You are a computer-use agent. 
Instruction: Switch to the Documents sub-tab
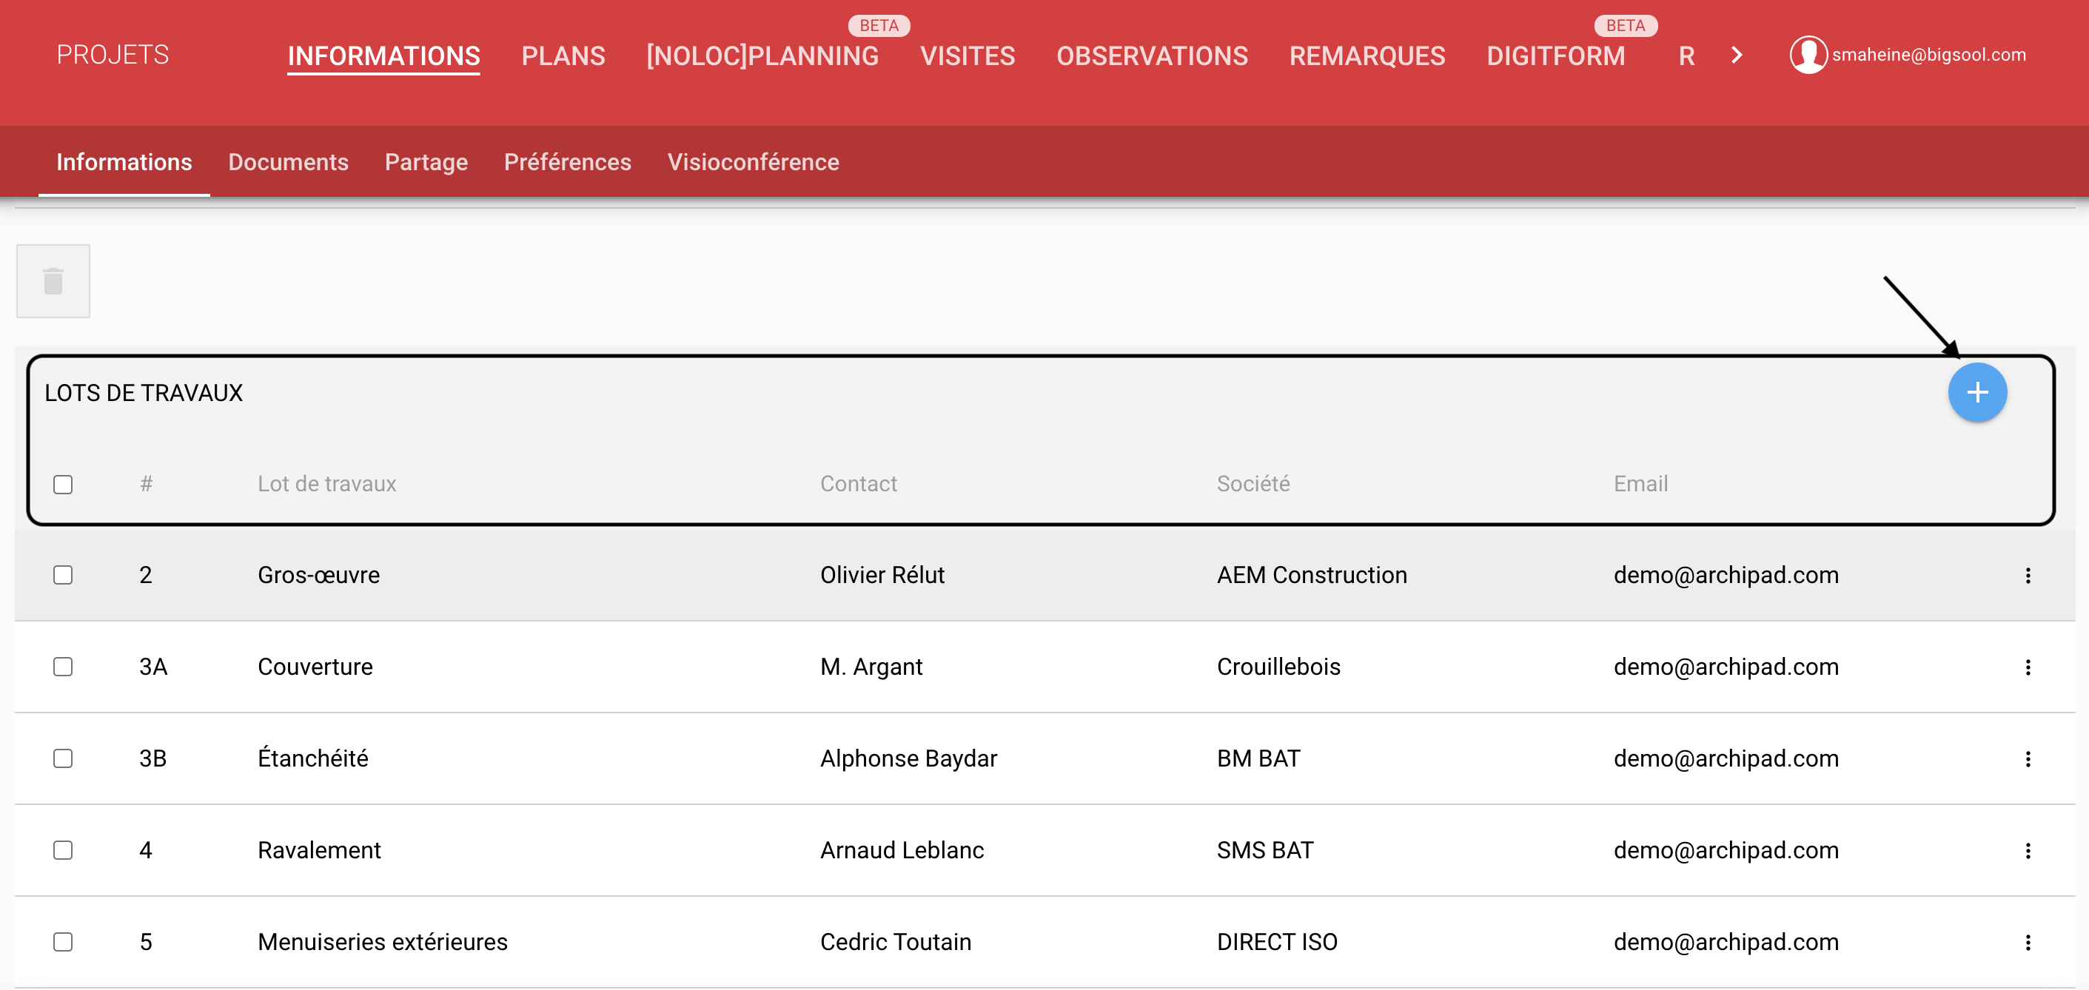(x=288, y=162)
